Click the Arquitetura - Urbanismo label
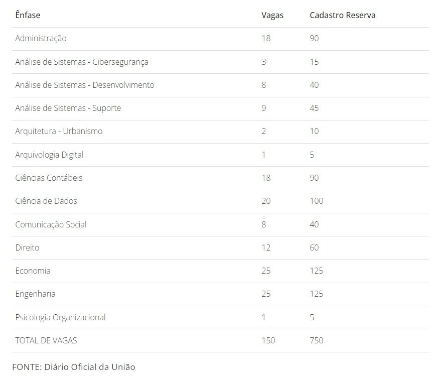The width and height of the screenshot is (442, 377). point(59,131)
